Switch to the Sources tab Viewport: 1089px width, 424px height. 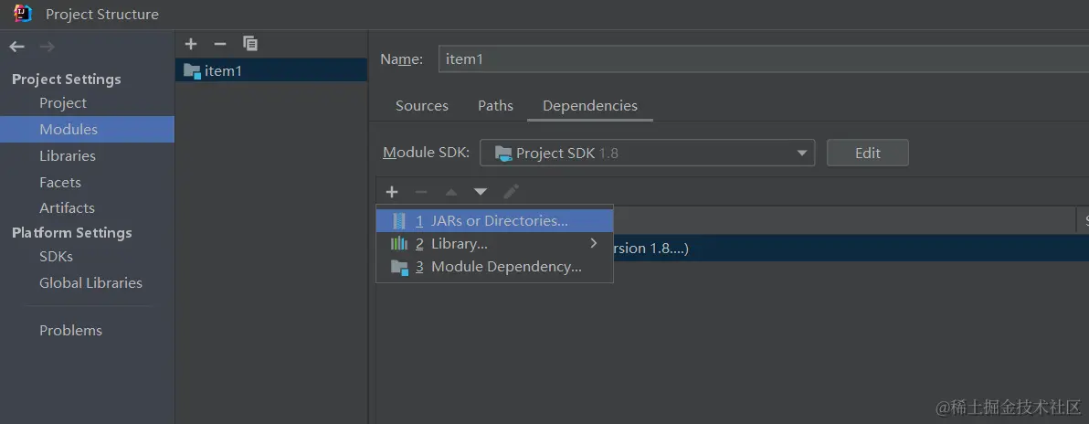(x=422, y=106)
